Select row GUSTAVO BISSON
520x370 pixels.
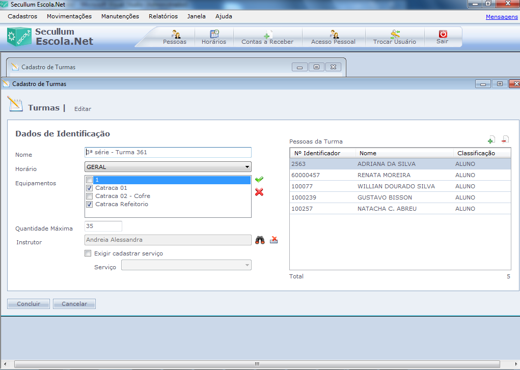(400, 197)
